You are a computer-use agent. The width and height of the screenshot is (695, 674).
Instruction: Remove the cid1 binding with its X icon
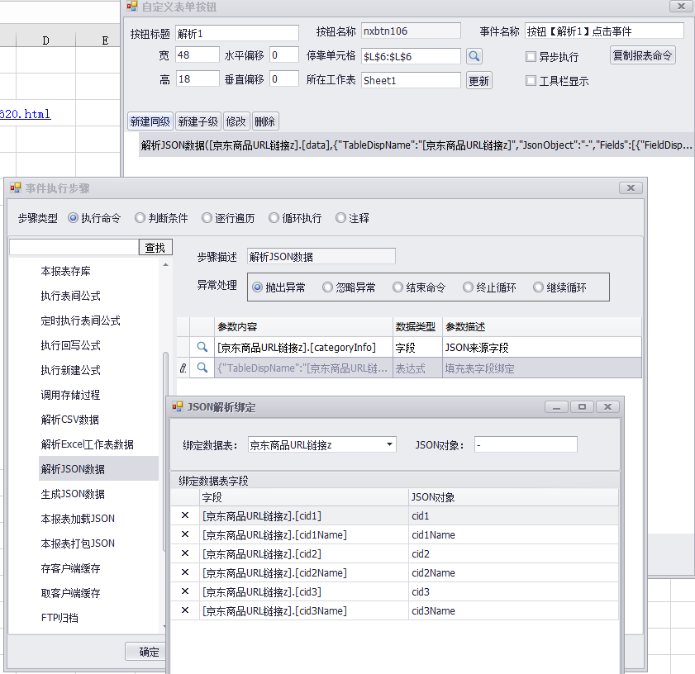(x=185, y=516)
